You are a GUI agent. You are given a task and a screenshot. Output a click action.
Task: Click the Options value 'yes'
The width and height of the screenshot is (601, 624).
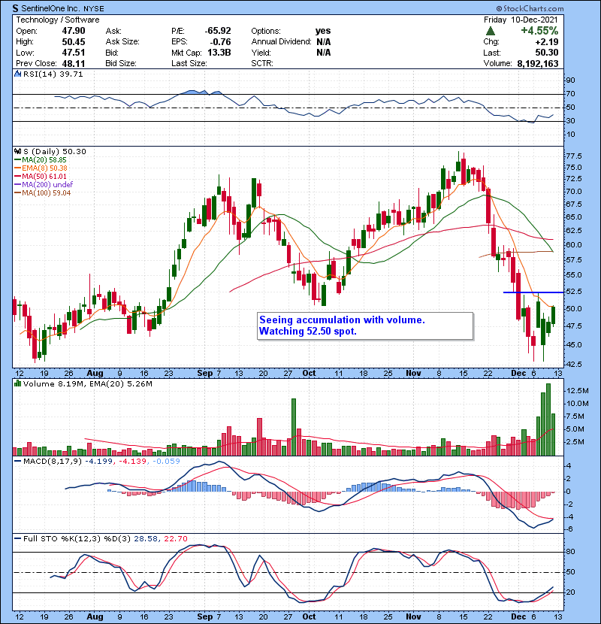[x=323, y=31]
